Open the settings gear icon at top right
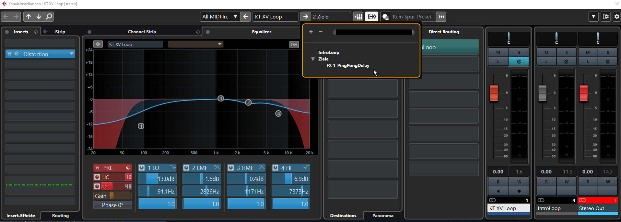The width and height of the screenshot is (621, 222). [x=616, y=17]
